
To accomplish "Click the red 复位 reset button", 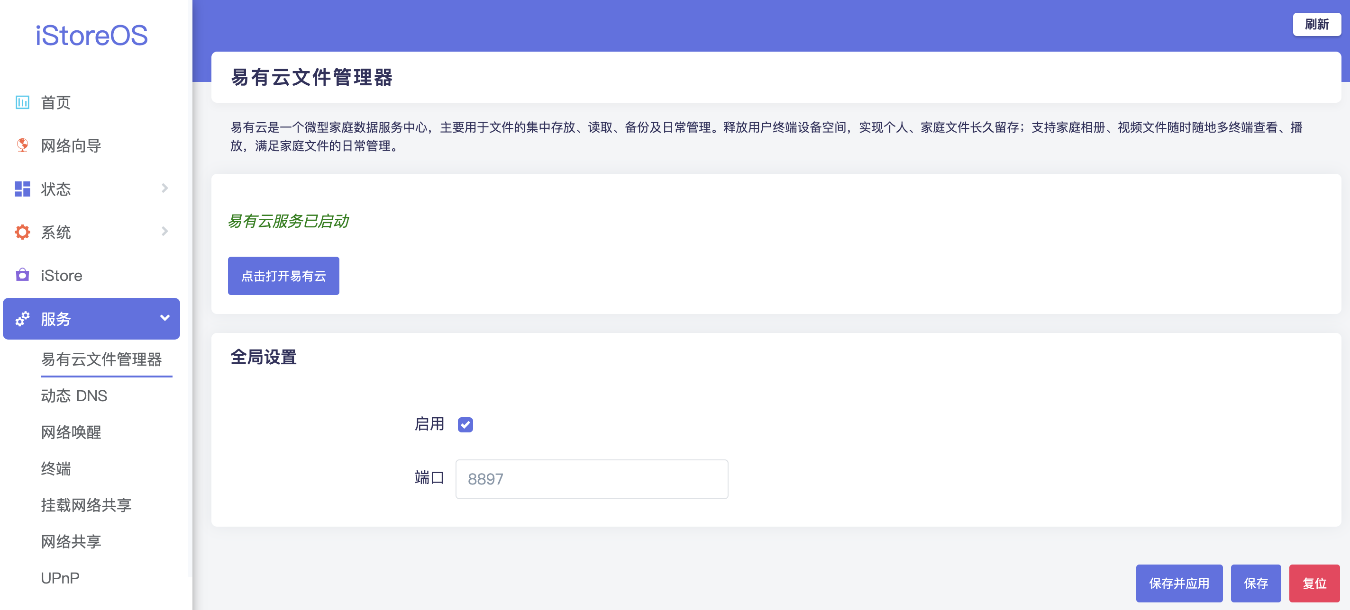I will pyautogui.click(x=1314, y=583).
